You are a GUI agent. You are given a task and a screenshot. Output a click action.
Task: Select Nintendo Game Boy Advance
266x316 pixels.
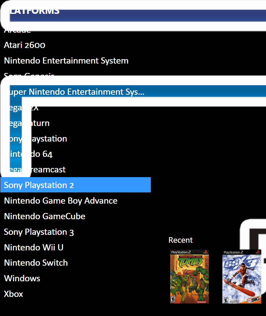[x=75, y=201]
